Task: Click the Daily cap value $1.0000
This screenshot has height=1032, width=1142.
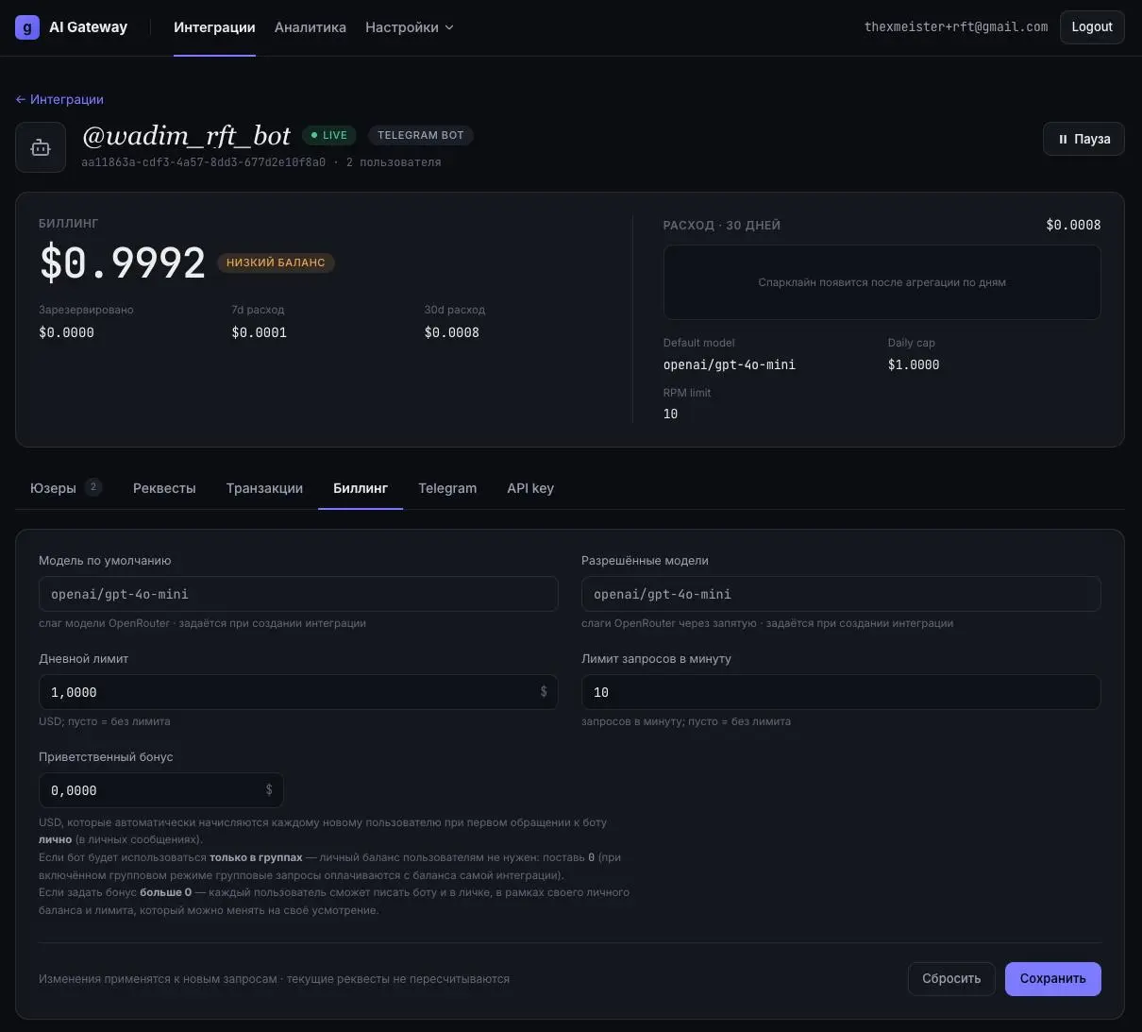Action: pos(914,364)
